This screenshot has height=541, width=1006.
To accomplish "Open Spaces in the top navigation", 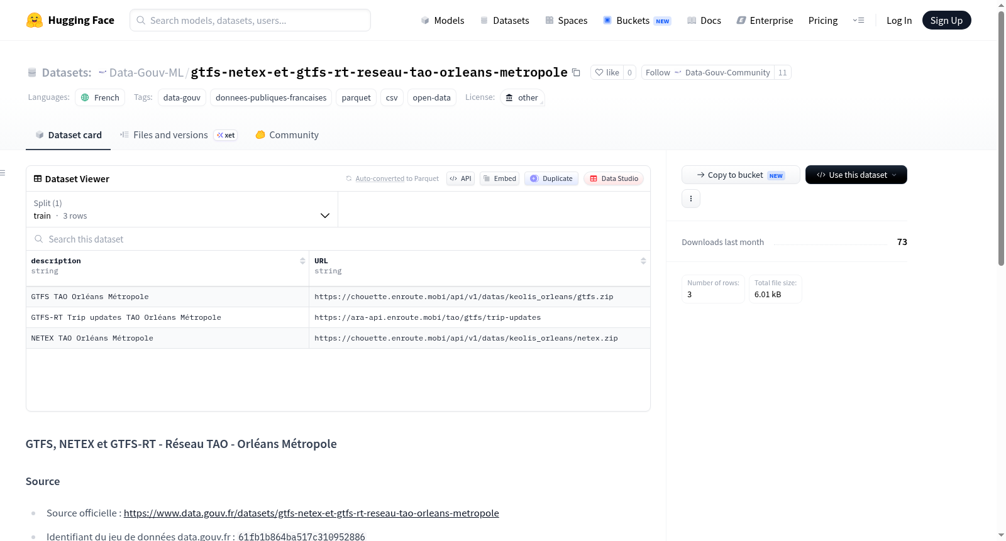I will (566, 20).
